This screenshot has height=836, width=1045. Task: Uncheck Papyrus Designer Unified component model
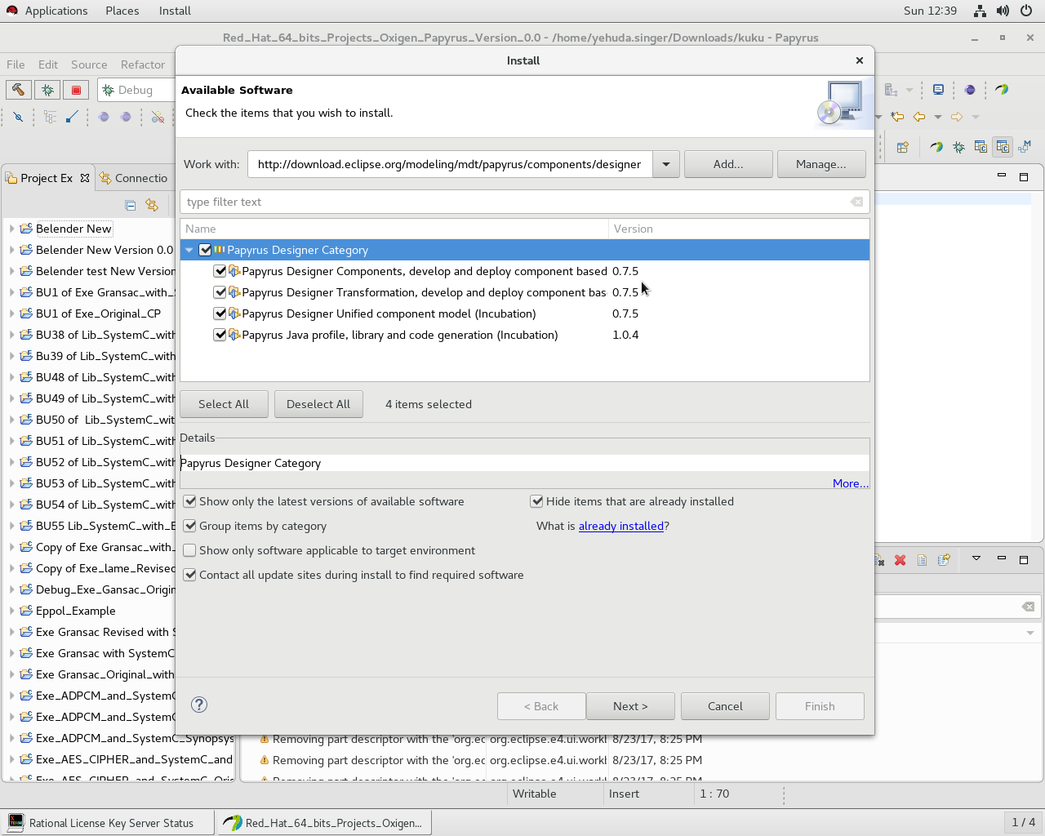(220, 313)
